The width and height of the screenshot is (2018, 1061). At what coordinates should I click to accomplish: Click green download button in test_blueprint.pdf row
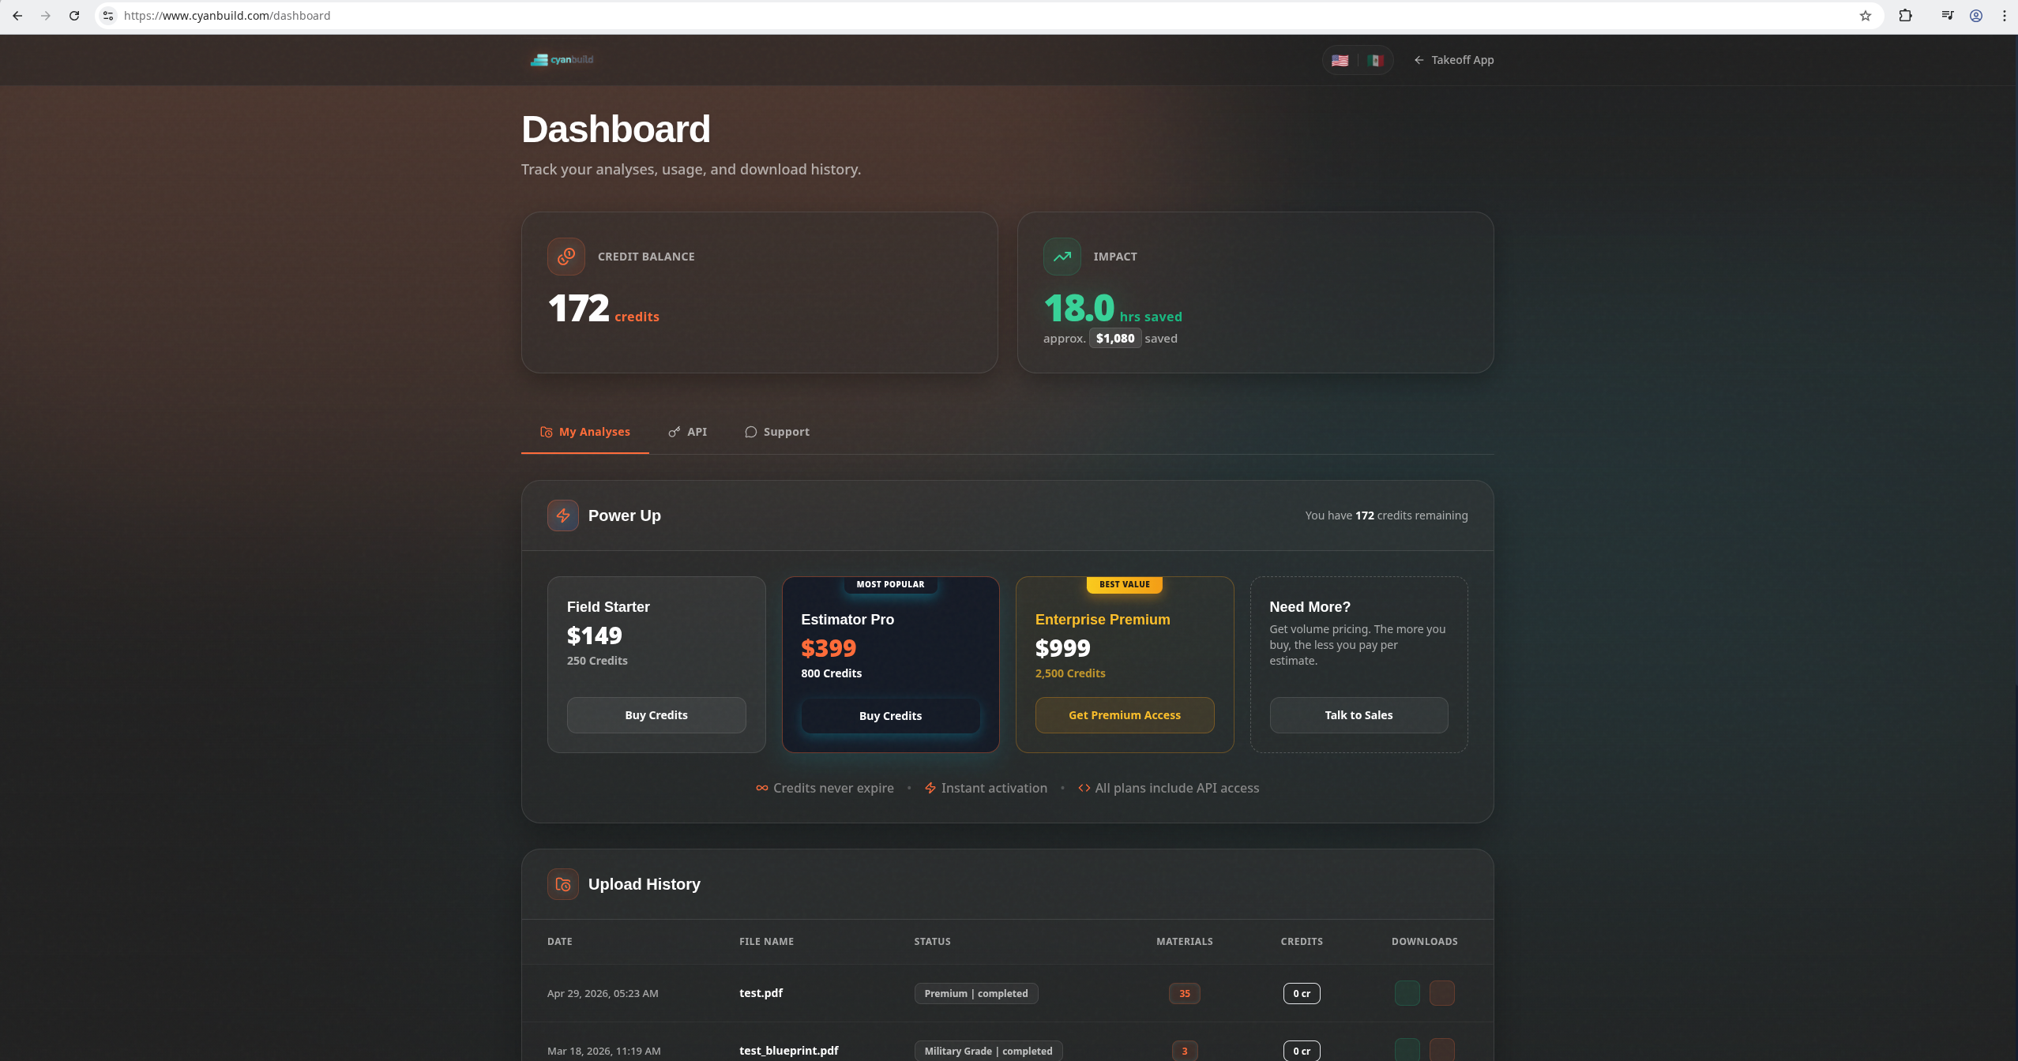click(x=1407, y=1050)
